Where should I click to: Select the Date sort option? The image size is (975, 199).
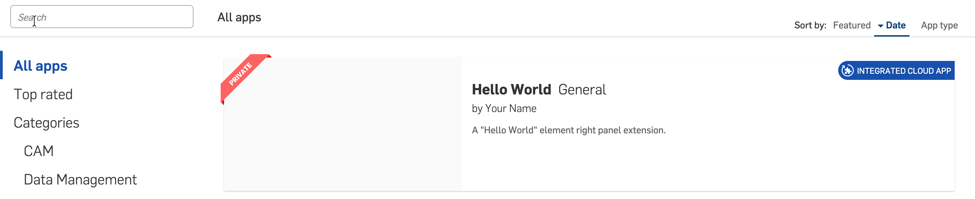click(896, 25)
